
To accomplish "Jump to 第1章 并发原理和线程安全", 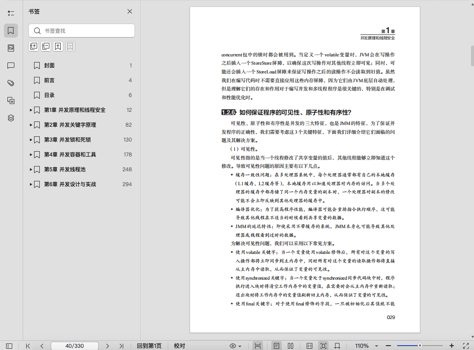I will click(75, 110).
